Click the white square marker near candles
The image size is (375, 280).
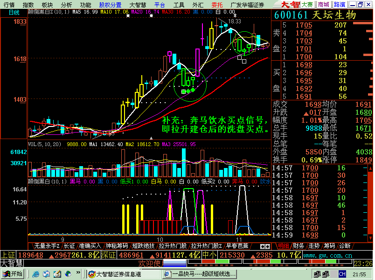tap(239, 57)
